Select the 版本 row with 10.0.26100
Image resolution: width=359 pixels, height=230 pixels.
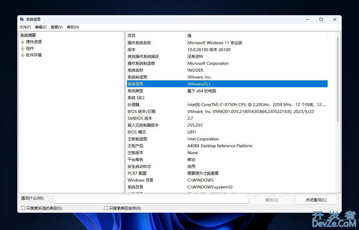[227, 50]
